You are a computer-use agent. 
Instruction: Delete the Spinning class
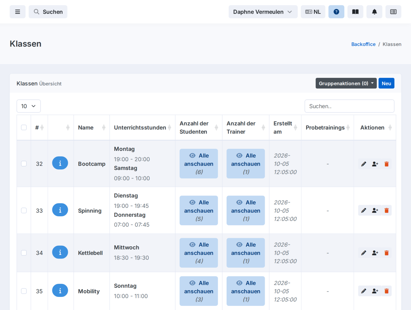click(x=386, y=210)
